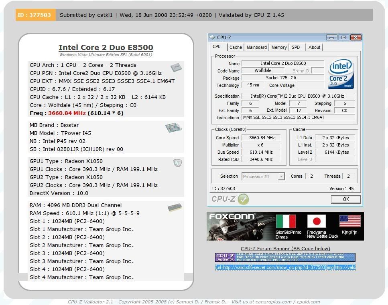Viewport: 388px width, 305px height.
Task: Click the Intel Core 2 Duo logo
Action: (341, 74)
